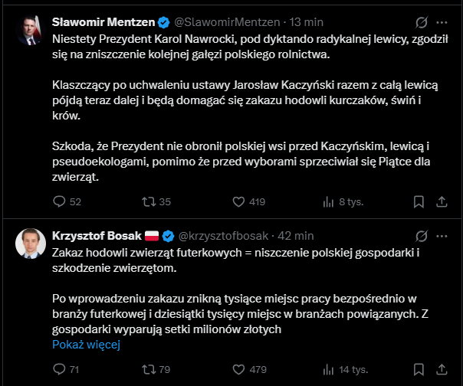
Task: Reply to Sławomir Mentzen's post
Action: 60,202
